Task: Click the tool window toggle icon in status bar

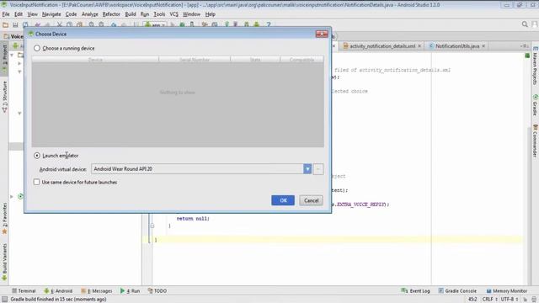Action: tap(4, 300)
